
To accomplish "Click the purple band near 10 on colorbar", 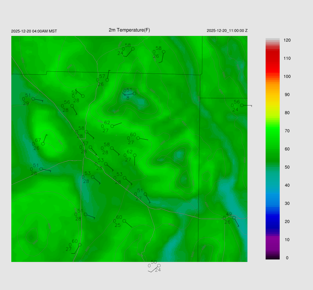I will coord(272,240).
